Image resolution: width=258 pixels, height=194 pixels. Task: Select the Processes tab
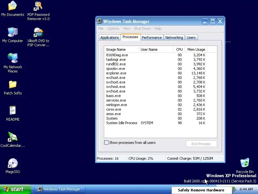pos(130,37)
